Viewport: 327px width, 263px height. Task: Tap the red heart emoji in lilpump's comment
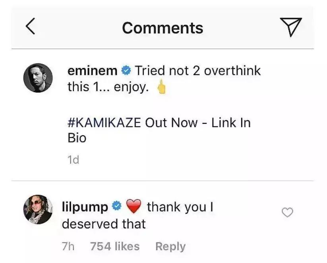134,207
